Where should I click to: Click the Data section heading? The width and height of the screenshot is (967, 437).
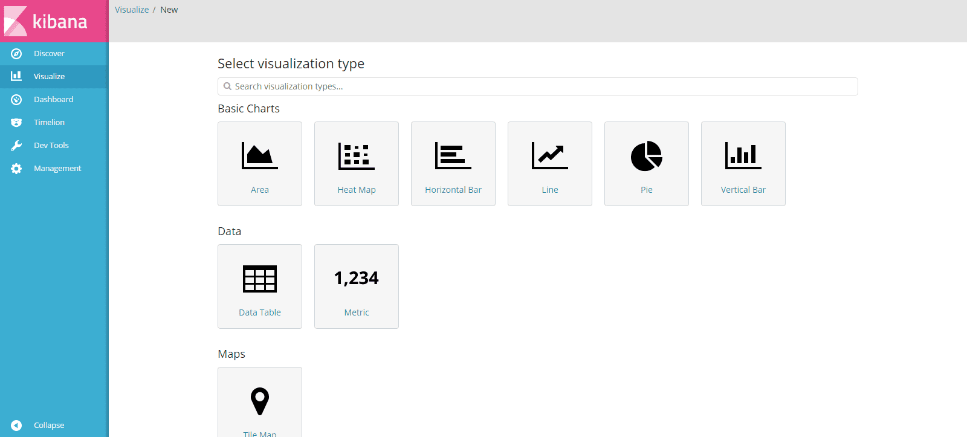[x=229, y=231]
